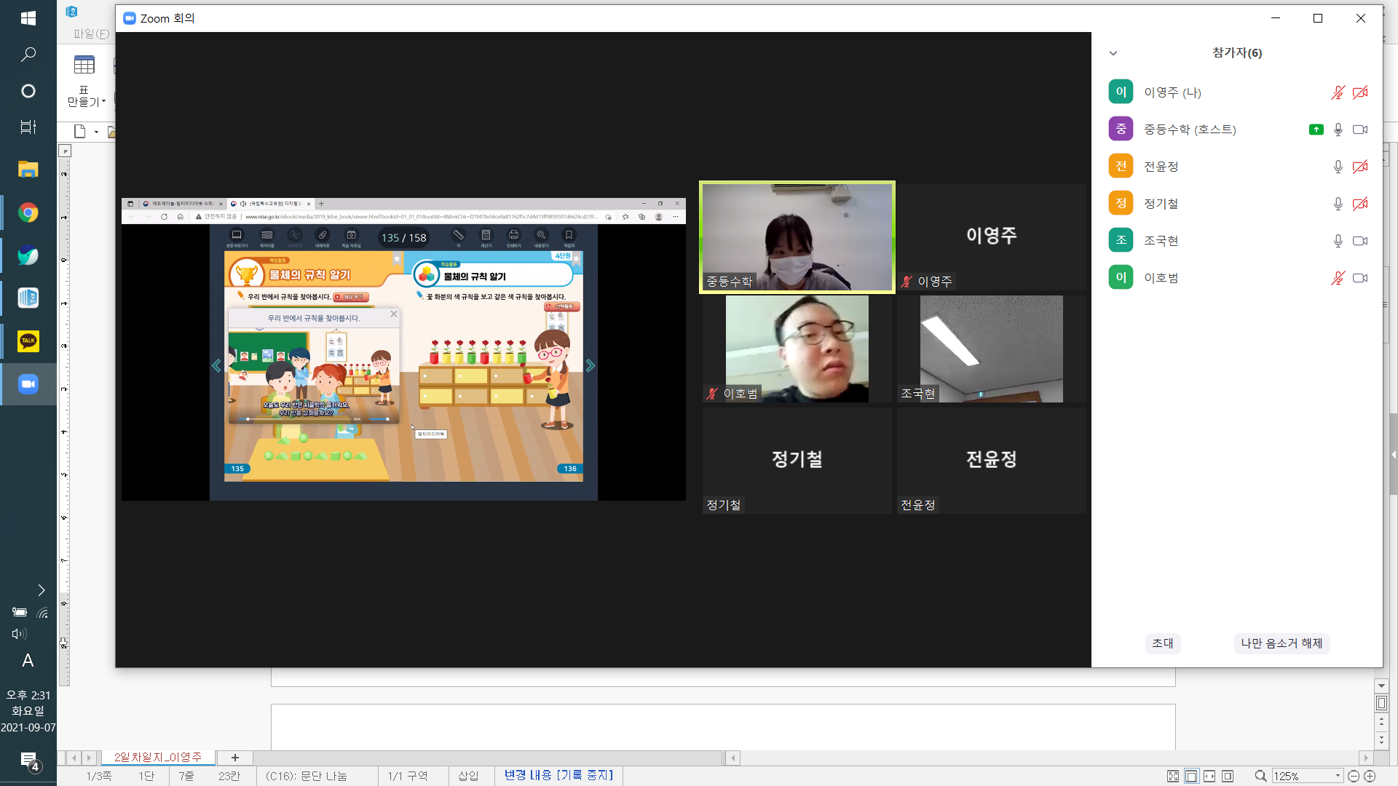This screenshot has height=786, width=1398.
Task: Expand the hidden taskbar tray chevron
Action: [x=42, y=590]
